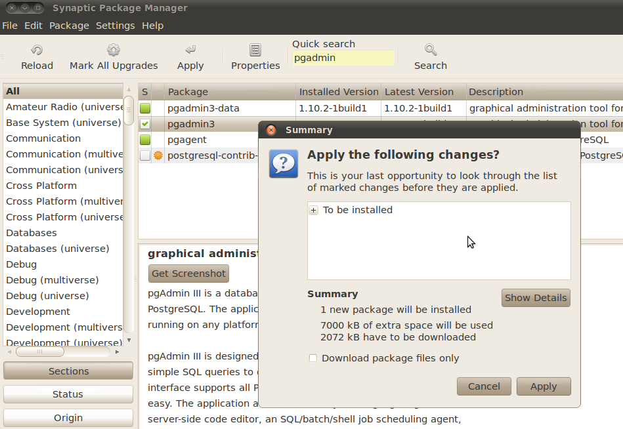The image size is (623, 429).
Task: Click the sections list vertical scrollbar handle
Action: 128,110
